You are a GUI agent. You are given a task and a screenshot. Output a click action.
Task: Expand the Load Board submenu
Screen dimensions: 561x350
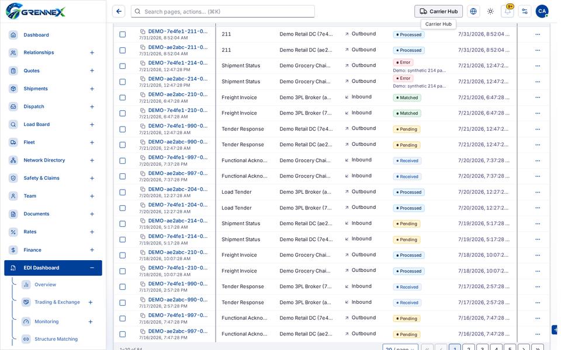pos(92,124)
